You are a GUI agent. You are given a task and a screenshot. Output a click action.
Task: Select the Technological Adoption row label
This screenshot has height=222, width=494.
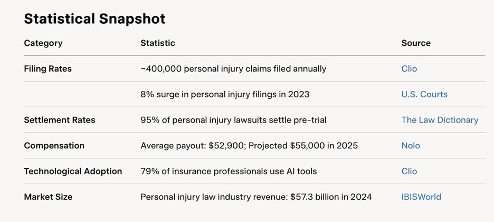pyautogui.click(x=73, y=171)
